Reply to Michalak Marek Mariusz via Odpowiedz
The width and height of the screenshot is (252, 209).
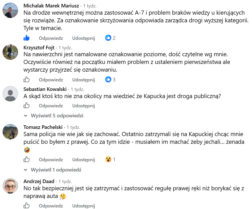tap(51, 38)
